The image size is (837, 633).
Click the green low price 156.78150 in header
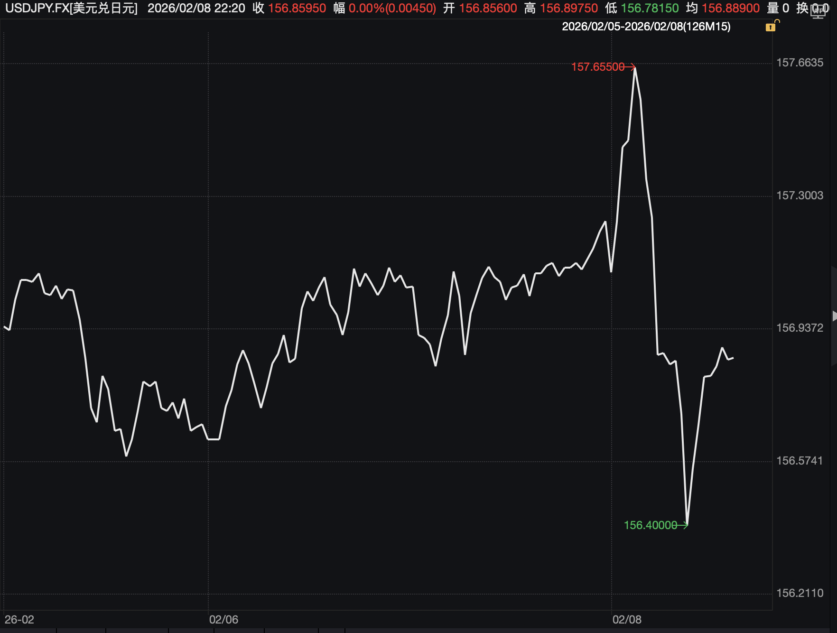point(650,8)
